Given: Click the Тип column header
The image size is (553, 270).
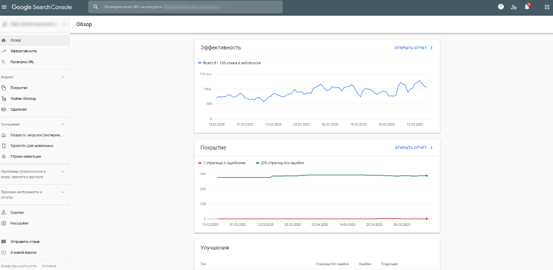Looking at the screenshot, I should (x=203, y=264).
